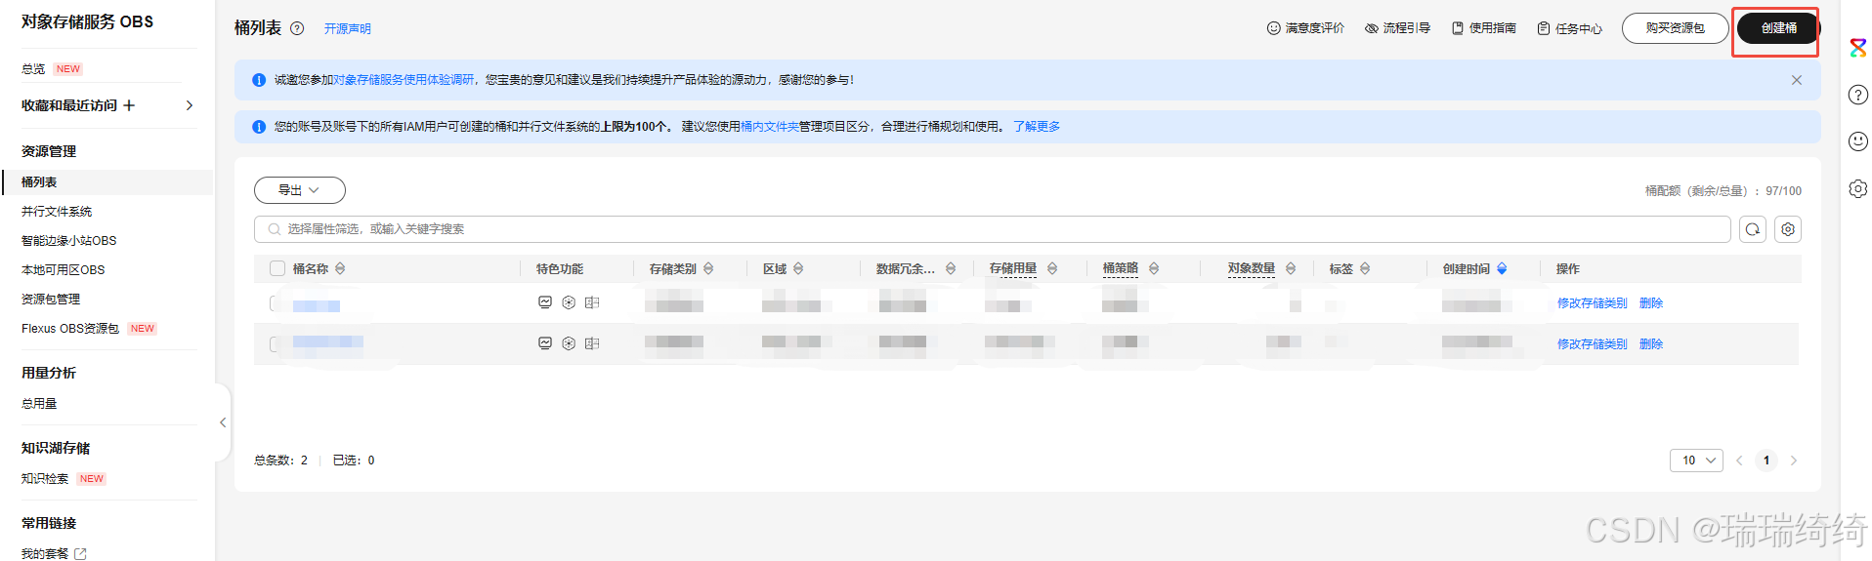
Task: Select the first bucket row checkbox
Action: click(x=275, y=303)
